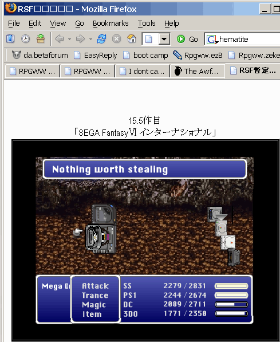Click the green Go button

(x=187, y=39)
